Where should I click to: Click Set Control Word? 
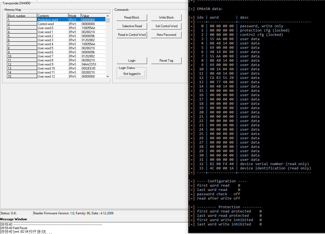pos(166,26)
